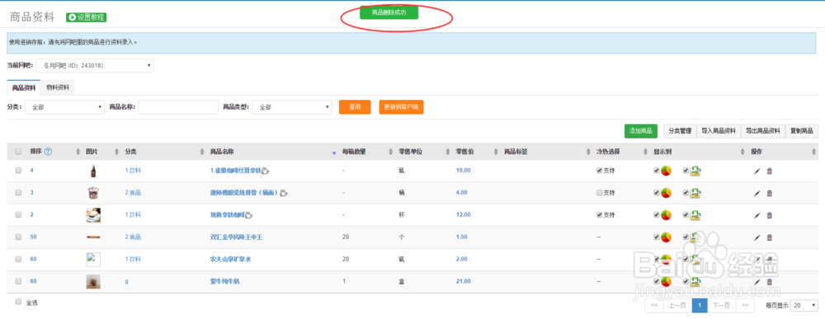Jump to the last page with >>

[744, 305]
